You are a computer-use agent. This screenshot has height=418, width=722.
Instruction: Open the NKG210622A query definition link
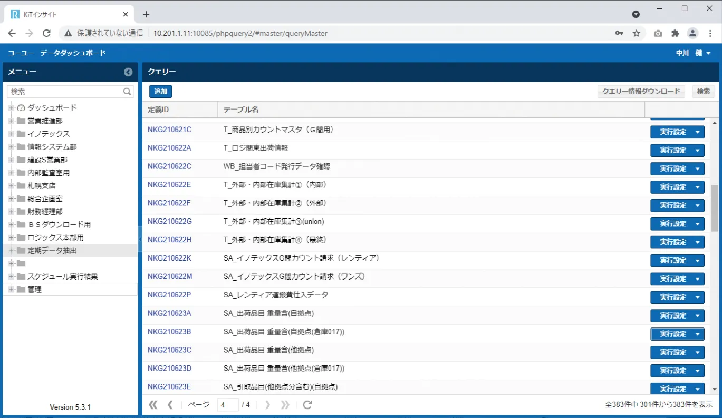click(168, 148)
